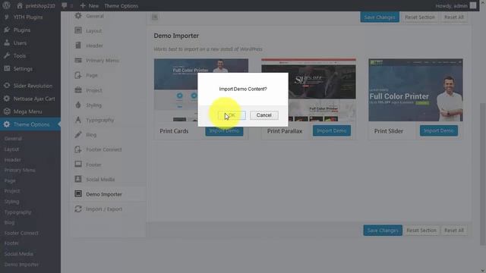Click the WordPress logo in admin bar
Image resolution: width=486 pixels, height=273 pixels.
[x=6, y=5]
